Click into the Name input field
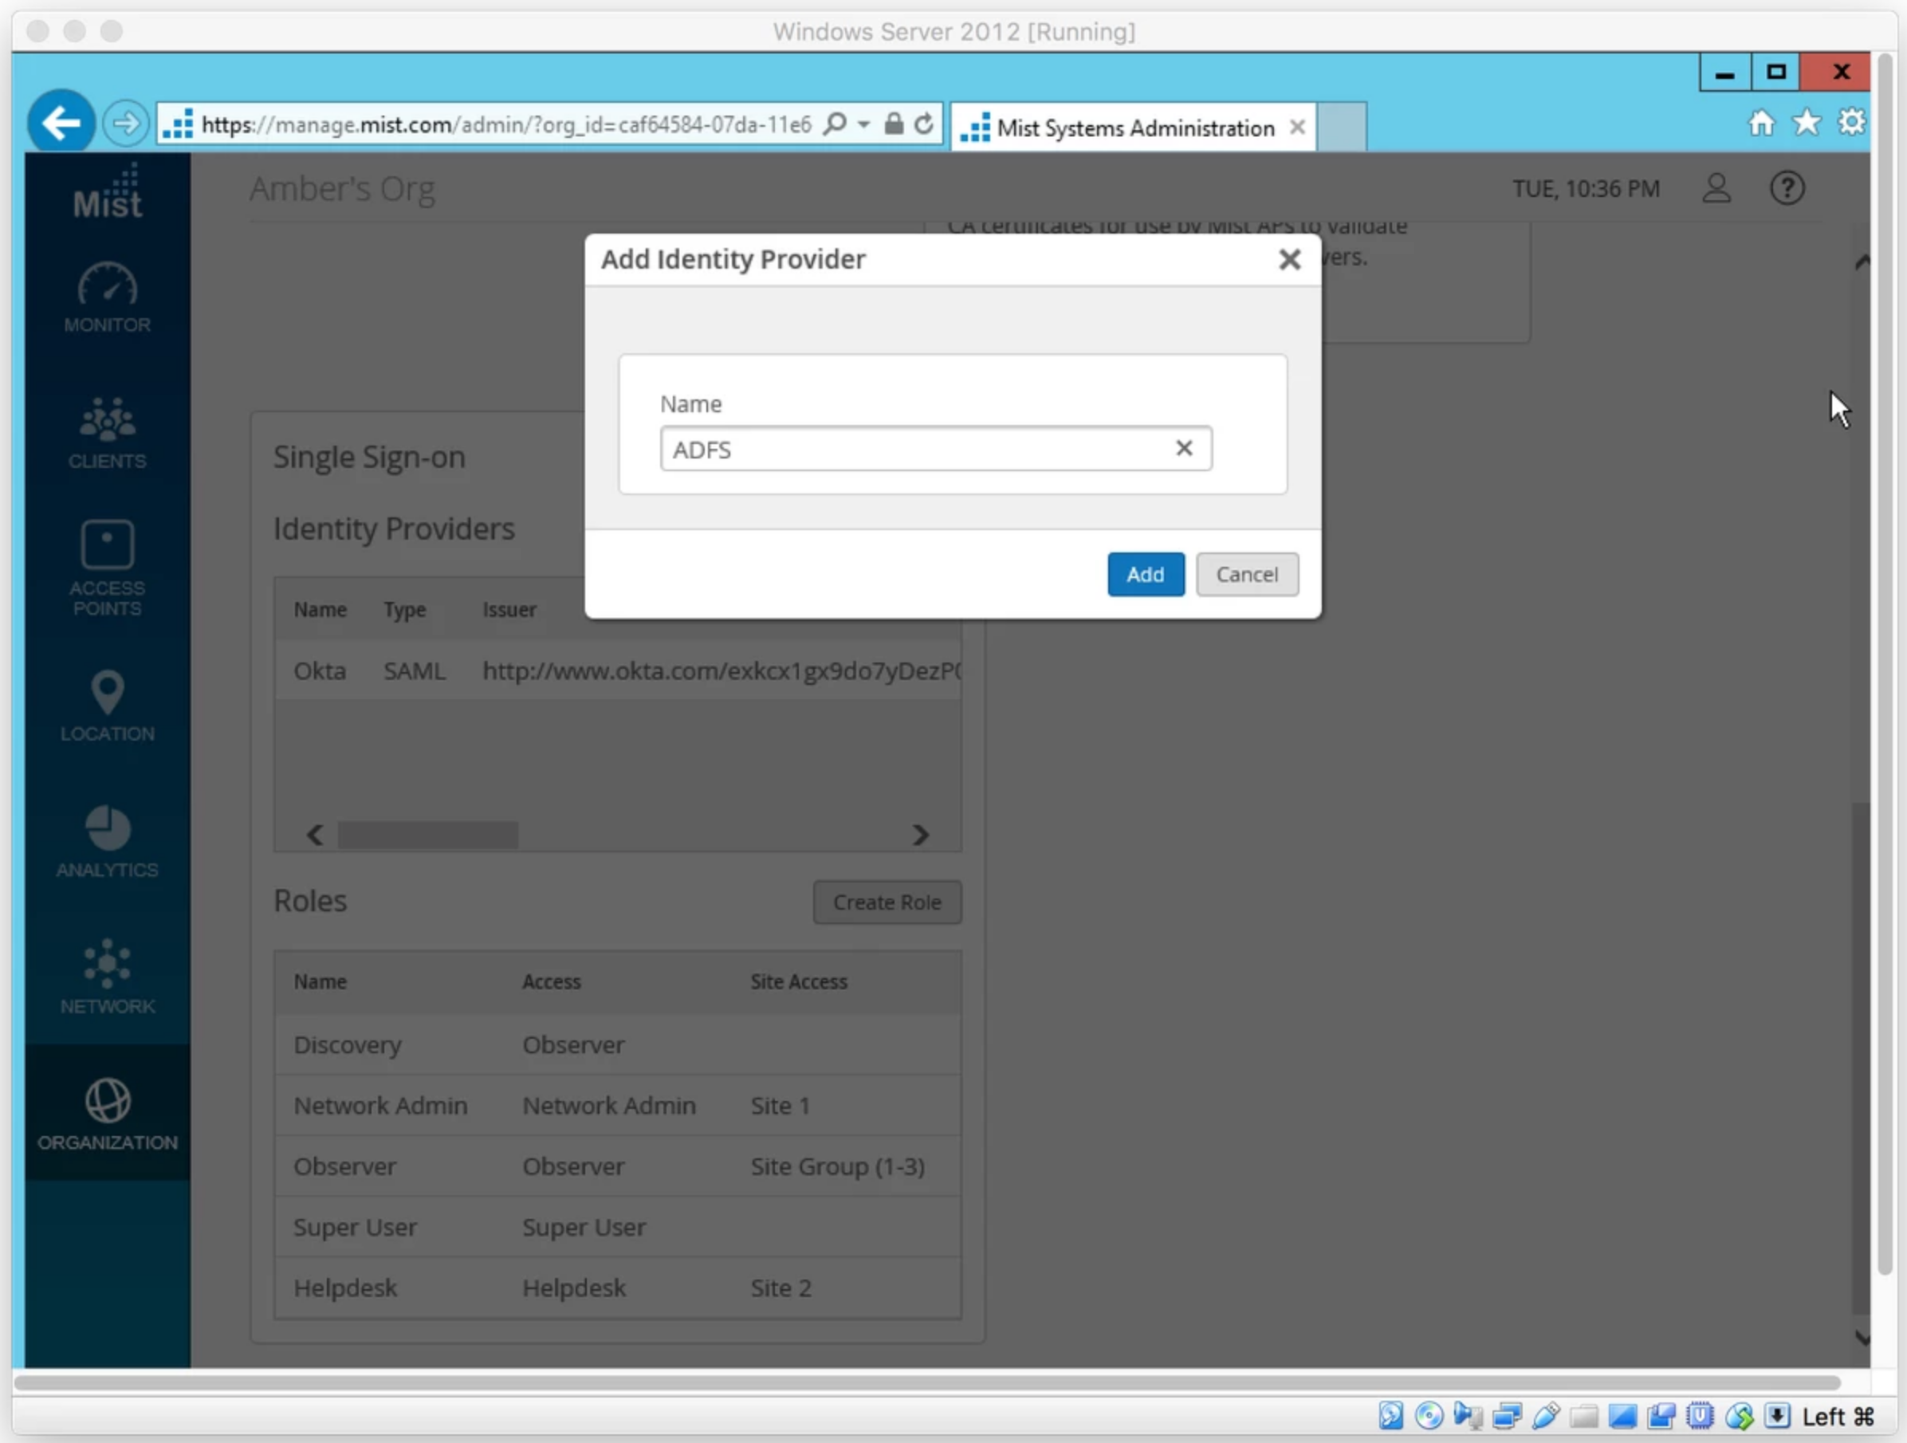Image resolution: width=1907 pixels, height=1443 pixels. point(914,449)
